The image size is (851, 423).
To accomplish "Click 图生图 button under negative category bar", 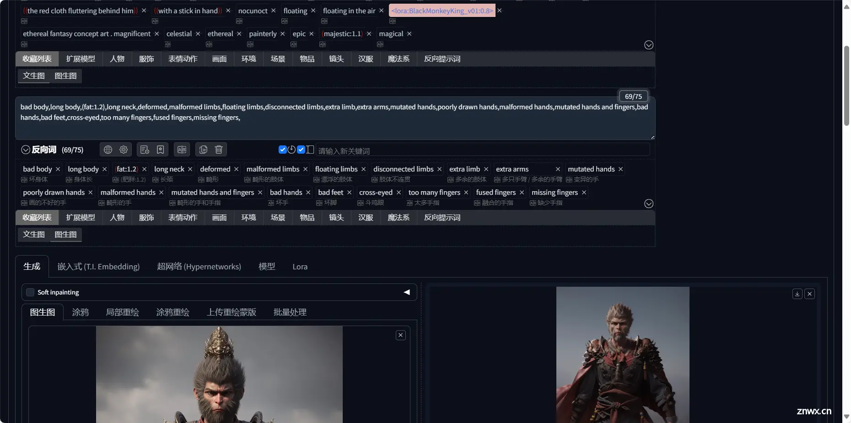I will tap(66, 235).
